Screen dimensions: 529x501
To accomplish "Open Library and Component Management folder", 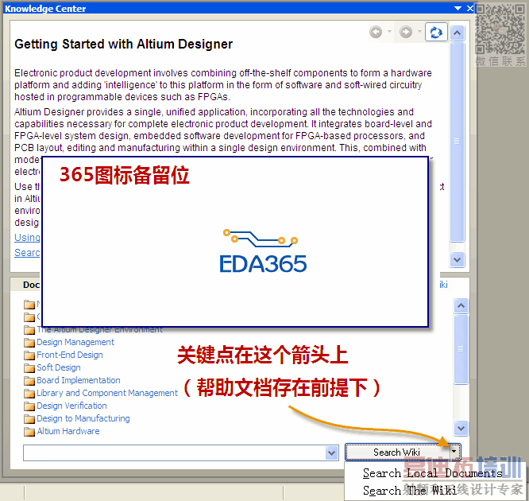I will (x=107, y=393).
